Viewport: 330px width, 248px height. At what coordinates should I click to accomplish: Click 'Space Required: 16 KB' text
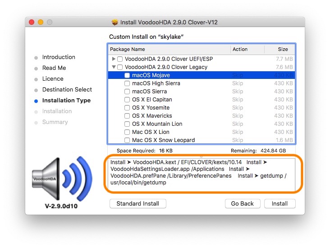tap(145, 151)
